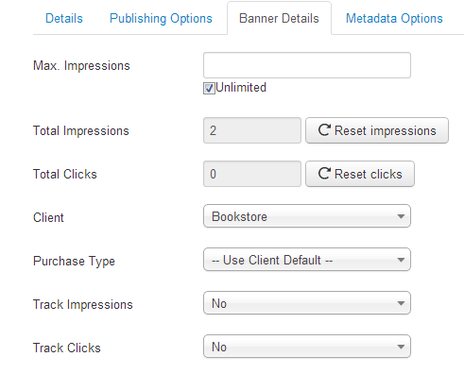Open the Track Clicks No dropdown
464x374 pixels.
pyautogui.click(x=307, y=347)
